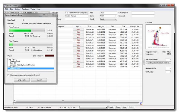Click the New profile button
181x112 pixels.
point(124,107)
